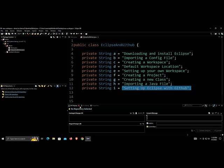
Task: Click the Open Type toolbar icon
Action: coord(35,34)
